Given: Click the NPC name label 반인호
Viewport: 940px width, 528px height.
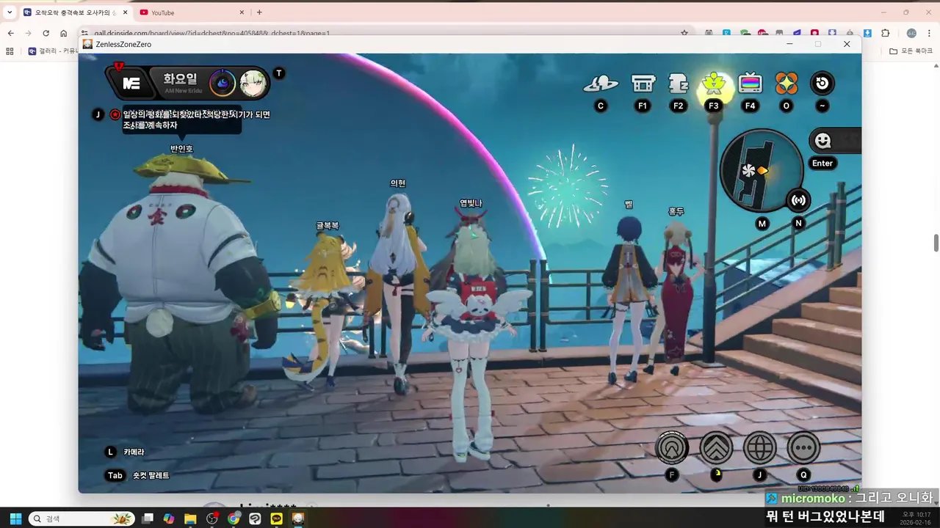Looking at the screenshot, I should click(x=181, y=149).
